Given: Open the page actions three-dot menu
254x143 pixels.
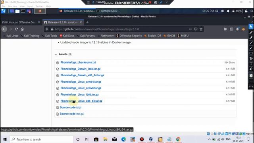Looking at the screenshot, I should [190, 29].
